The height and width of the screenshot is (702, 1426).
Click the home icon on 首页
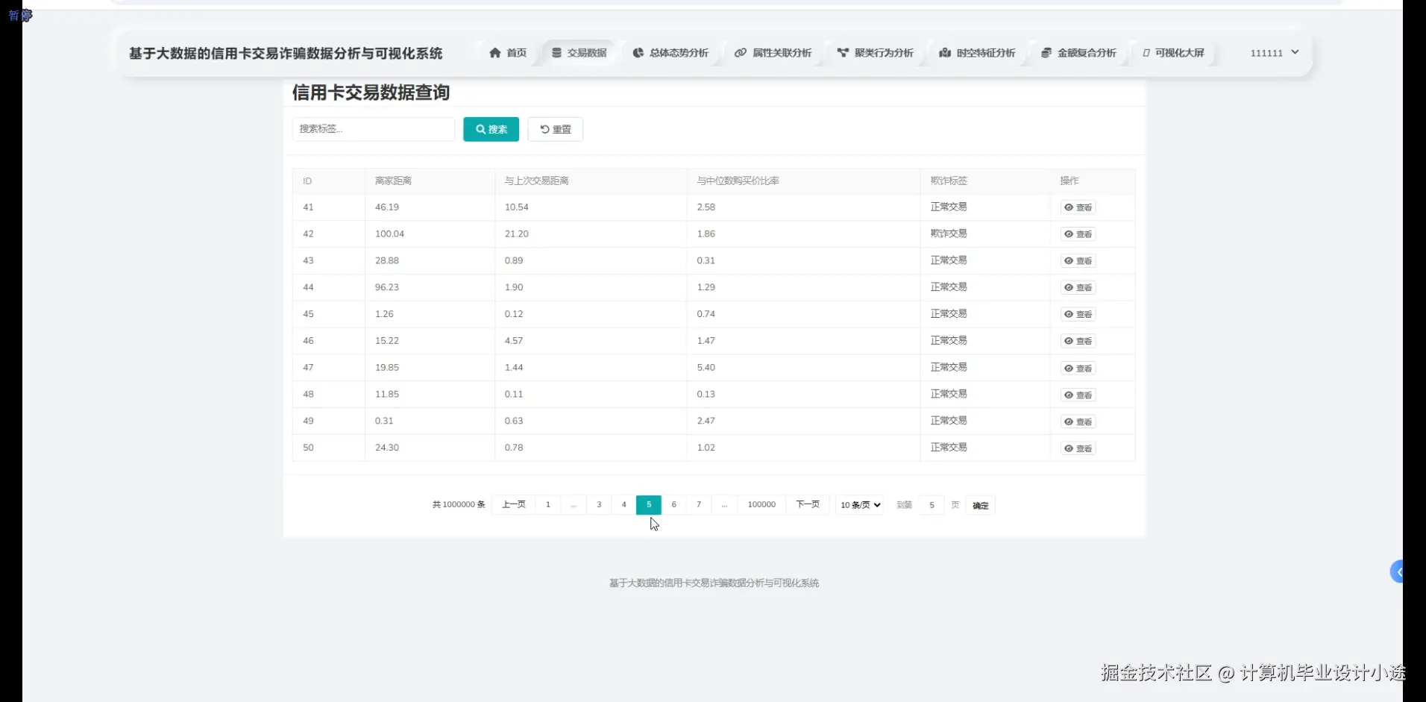496,53
